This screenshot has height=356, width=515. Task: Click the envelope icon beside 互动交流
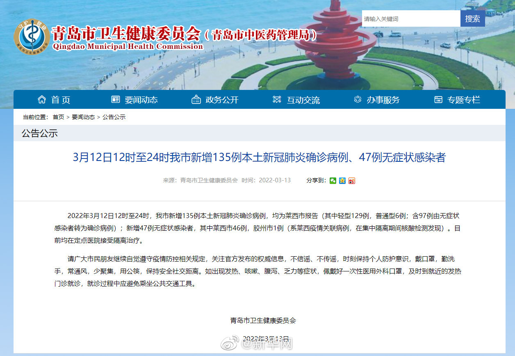point(277,99)
